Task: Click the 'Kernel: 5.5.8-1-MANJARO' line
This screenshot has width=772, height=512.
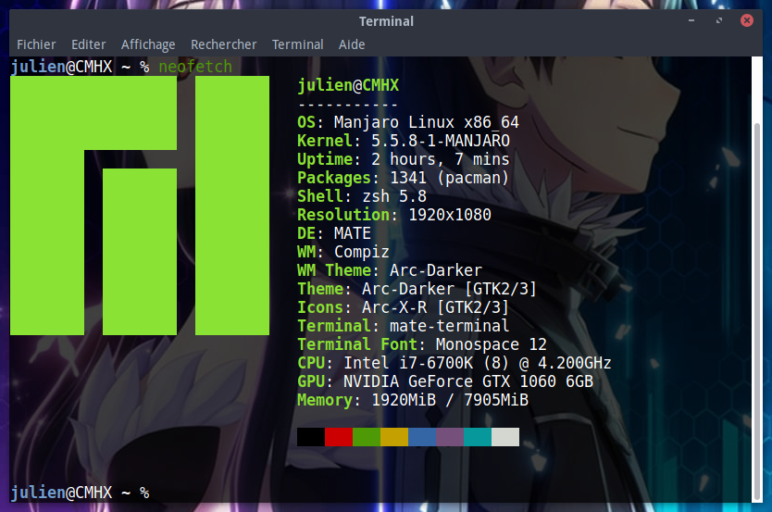Action: coord(404,141)
